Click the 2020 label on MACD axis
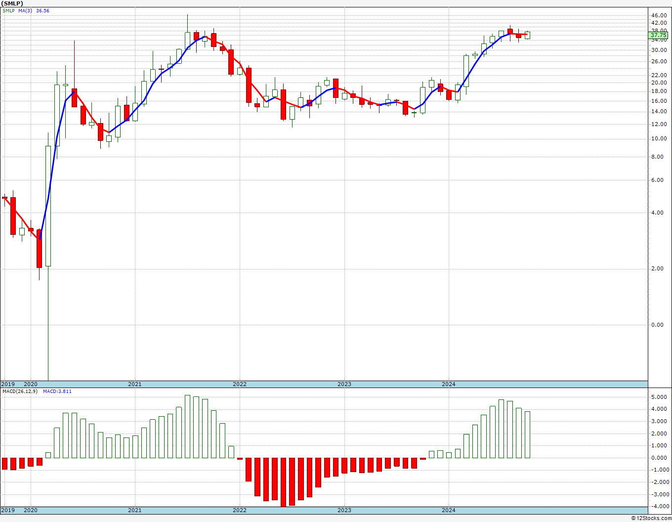 pyautogui.click(x=31, y=510)
